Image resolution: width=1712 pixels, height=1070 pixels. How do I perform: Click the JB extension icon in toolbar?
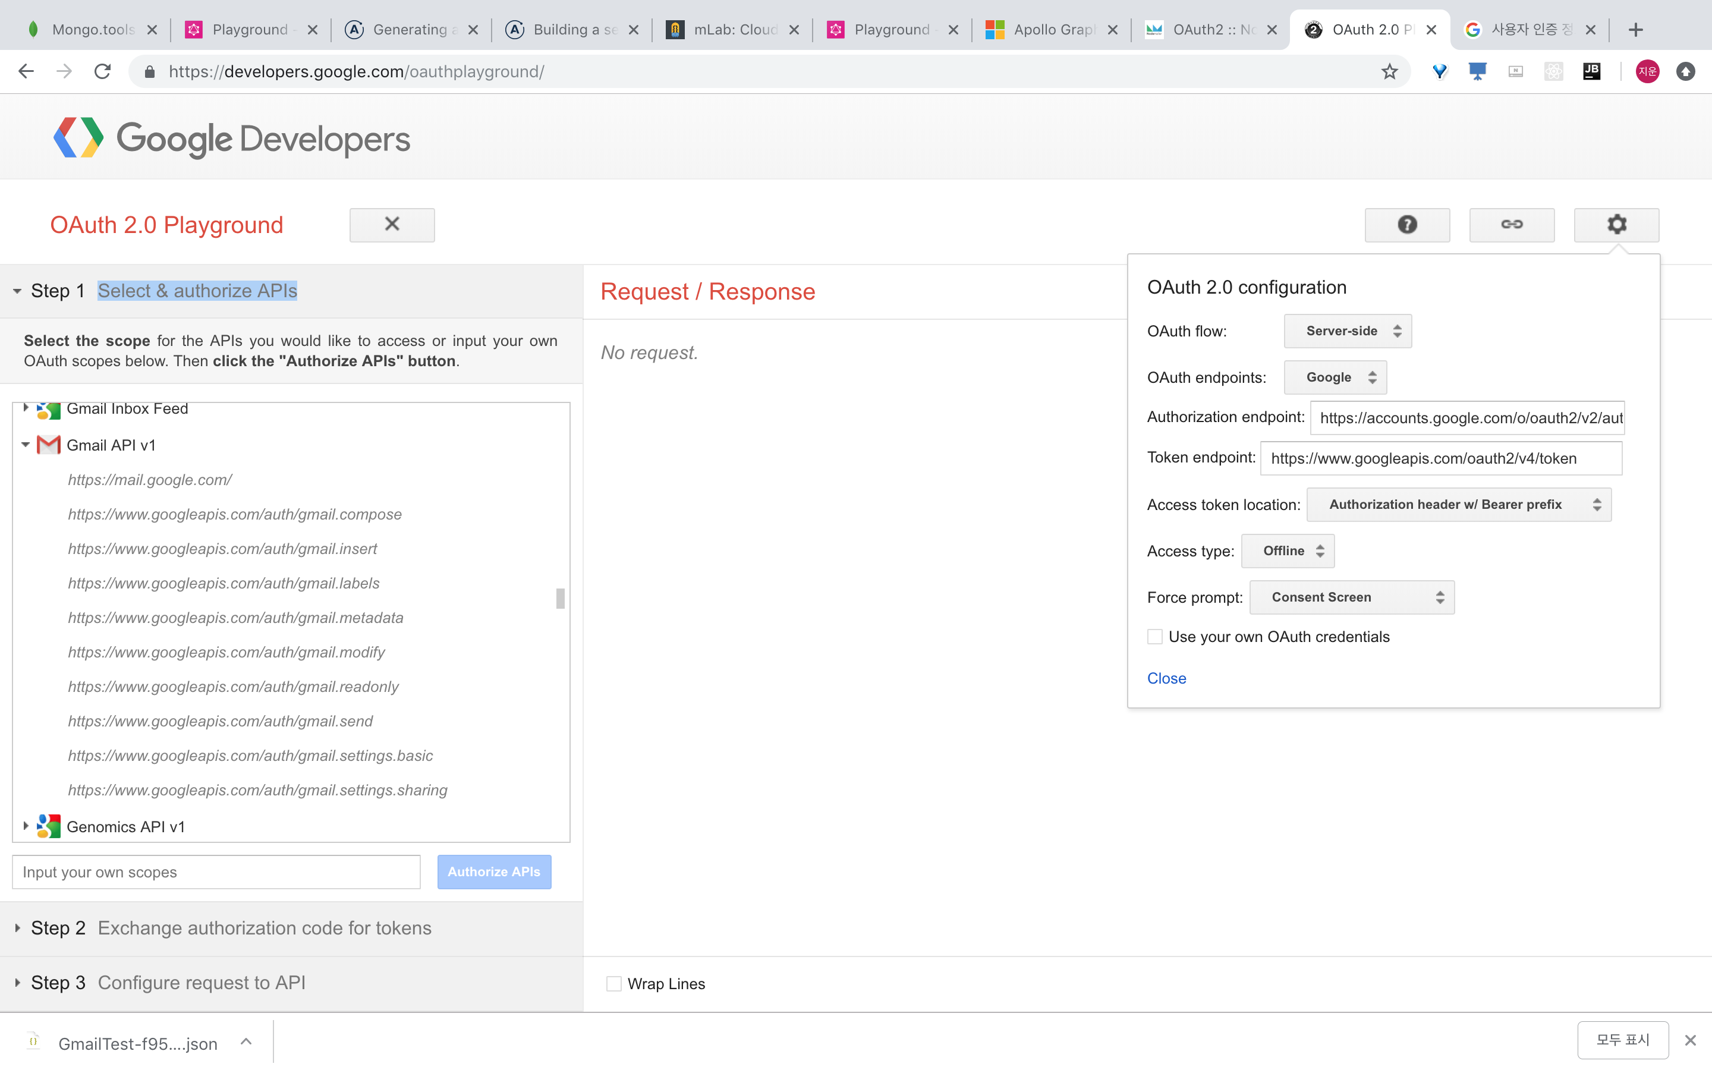click(x=1591, y=71)
